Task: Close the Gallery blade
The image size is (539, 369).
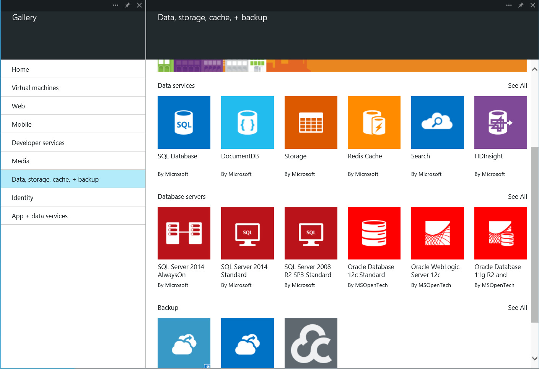Action: (x=139, y=5)
